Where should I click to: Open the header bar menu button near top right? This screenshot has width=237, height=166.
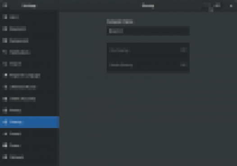(x=217, y=5)
